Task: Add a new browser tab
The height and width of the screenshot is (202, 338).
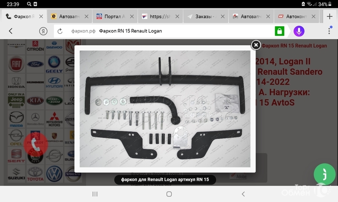Action: pos(330,16)
